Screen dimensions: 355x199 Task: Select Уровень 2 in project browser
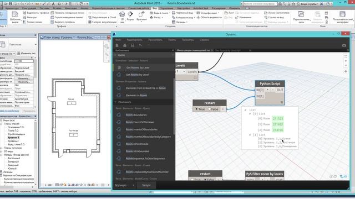click(13, 141)
